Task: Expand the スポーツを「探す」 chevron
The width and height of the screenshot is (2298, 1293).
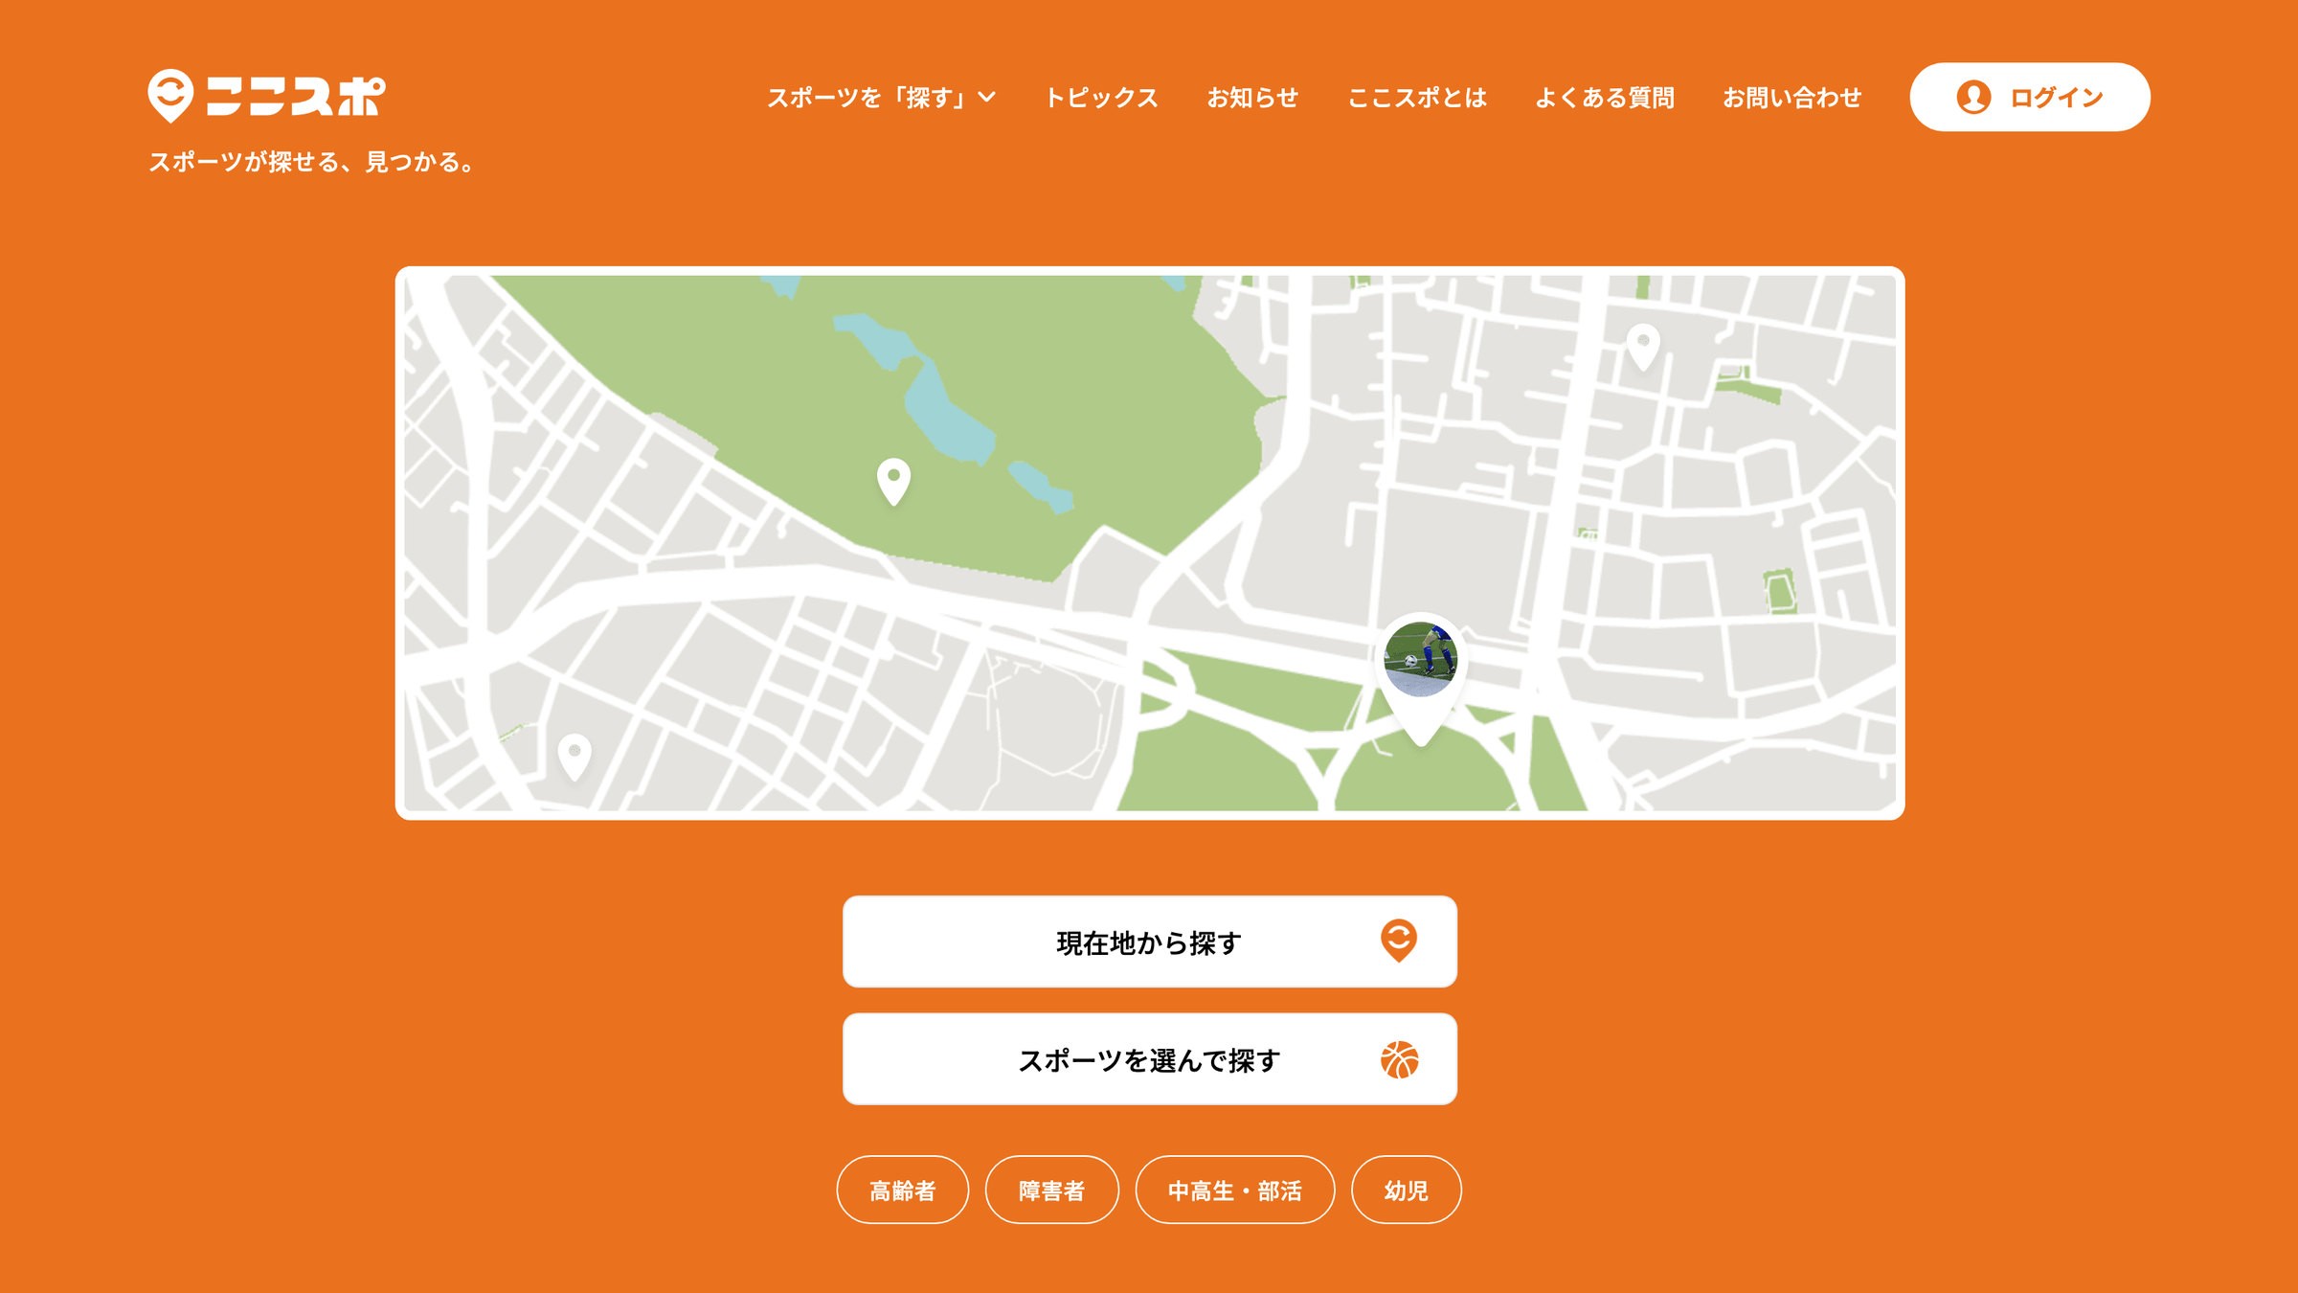Action: tap(987, 97)
